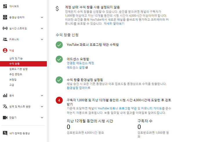Open the 채널 menu label
This screenshot has height=142, width=198.
(x=12, y=50)
